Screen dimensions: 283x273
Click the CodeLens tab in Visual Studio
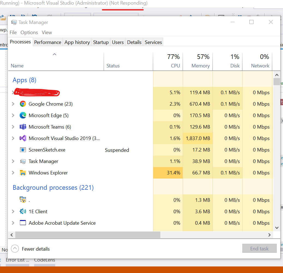(x=45, y=260)
